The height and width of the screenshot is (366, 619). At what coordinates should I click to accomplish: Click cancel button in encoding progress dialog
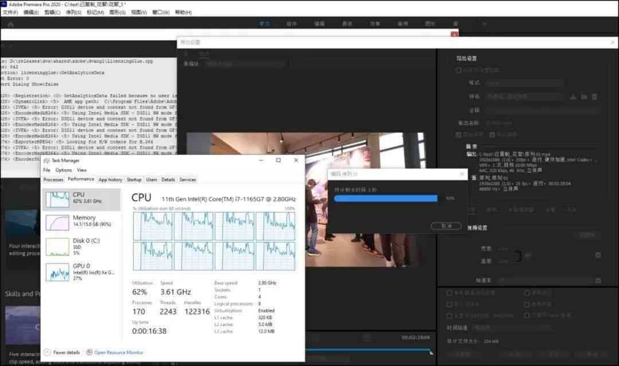click(446, 226)
